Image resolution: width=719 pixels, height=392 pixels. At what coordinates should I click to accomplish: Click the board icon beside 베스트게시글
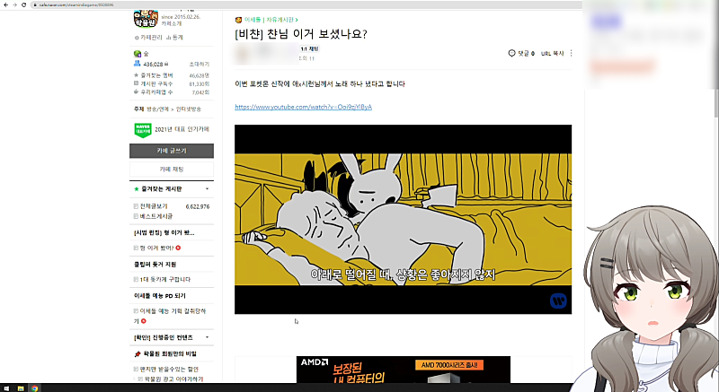pos(136,216)
